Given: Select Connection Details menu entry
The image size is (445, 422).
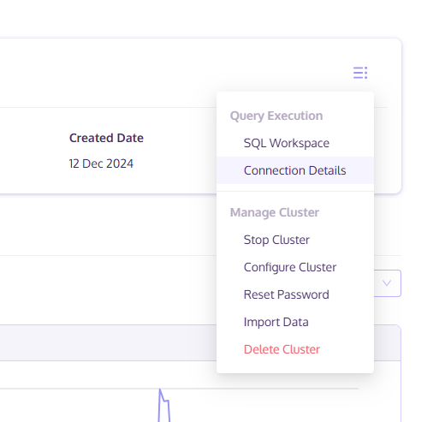Looking at the screenshot, I should (295, 170).
